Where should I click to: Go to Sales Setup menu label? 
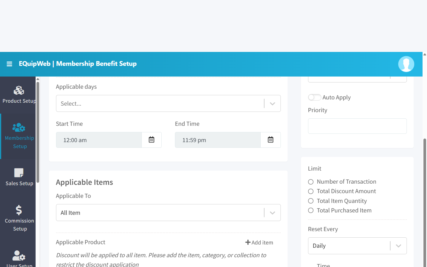19,183
